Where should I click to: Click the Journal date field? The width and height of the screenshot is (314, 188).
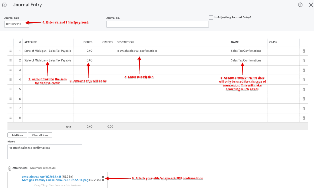click(x=16, y=24)
